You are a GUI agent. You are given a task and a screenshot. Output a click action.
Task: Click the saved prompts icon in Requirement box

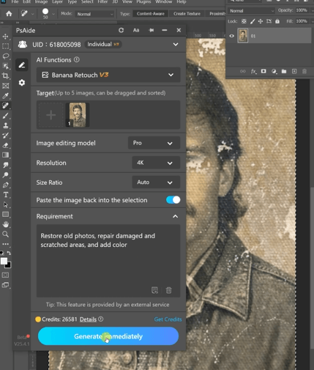click(x=154, y=290)
